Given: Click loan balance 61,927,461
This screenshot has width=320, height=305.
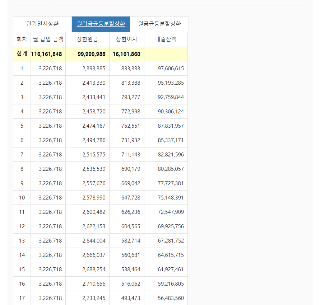Looking at the screenshot, I should click(171, 269).
